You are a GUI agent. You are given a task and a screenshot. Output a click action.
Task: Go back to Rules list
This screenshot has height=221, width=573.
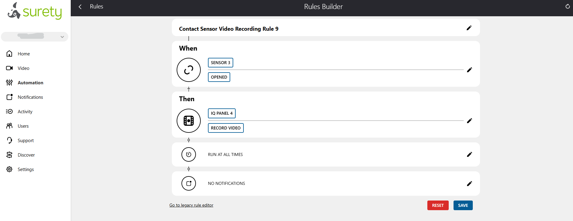[x=80, y=7]
